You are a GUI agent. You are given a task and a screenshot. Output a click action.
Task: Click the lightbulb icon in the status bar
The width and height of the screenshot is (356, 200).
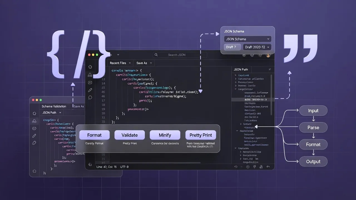pyautogui.click(x=254, y=167)
